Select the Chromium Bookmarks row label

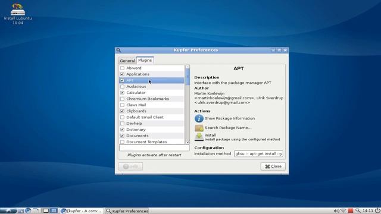(x=148, y=99)
